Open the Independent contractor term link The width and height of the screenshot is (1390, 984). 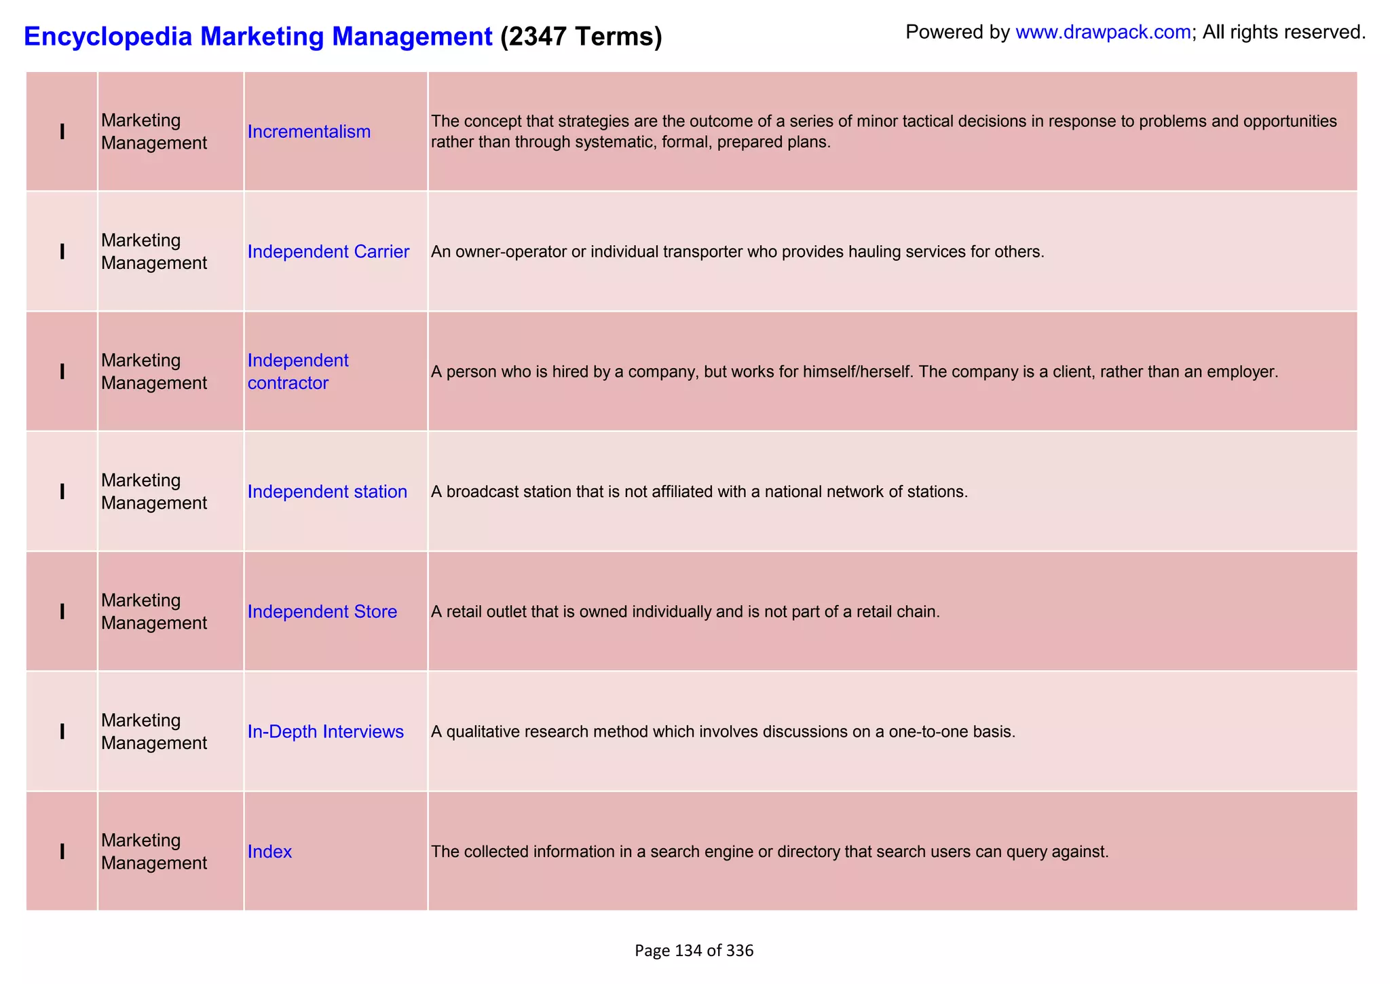(x=298, y=371)
